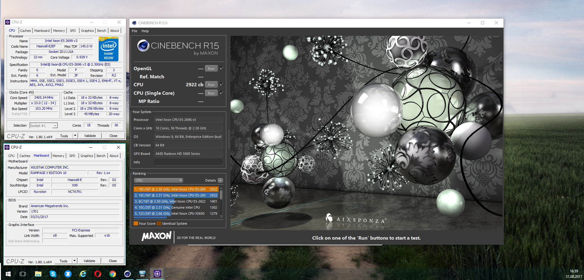Click Close button in bottom CPU-Z window
This screenshot has width=584, height=280.
pyautogui.click(x=113, y=261)
